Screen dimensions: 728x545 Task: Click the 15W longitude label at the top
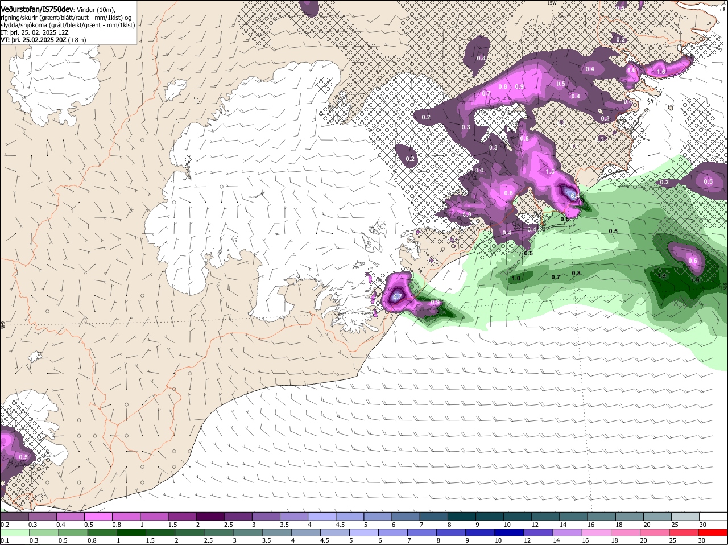[x=551, y=3]
